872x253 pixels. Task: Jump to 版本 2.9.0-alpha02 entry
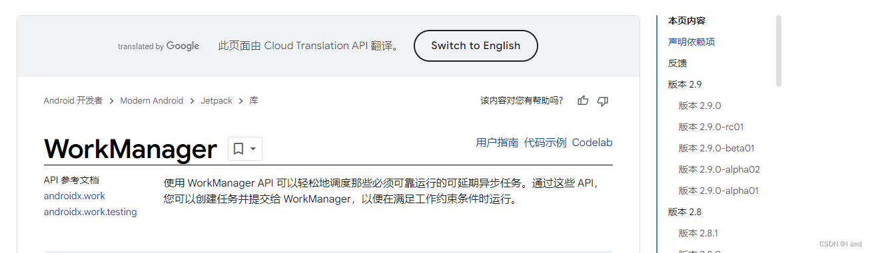click(x=719, y=169)
